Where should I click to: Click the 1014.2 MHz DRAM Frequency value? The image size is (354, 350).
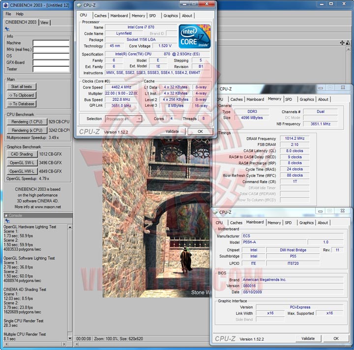[x=295, y=138]
